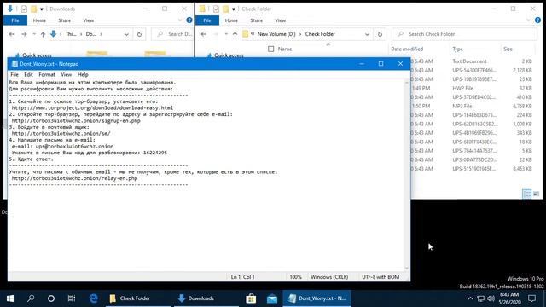Click Check Folder breadcrumb in address bar
The image size is (546, 307).
point(320,34)
